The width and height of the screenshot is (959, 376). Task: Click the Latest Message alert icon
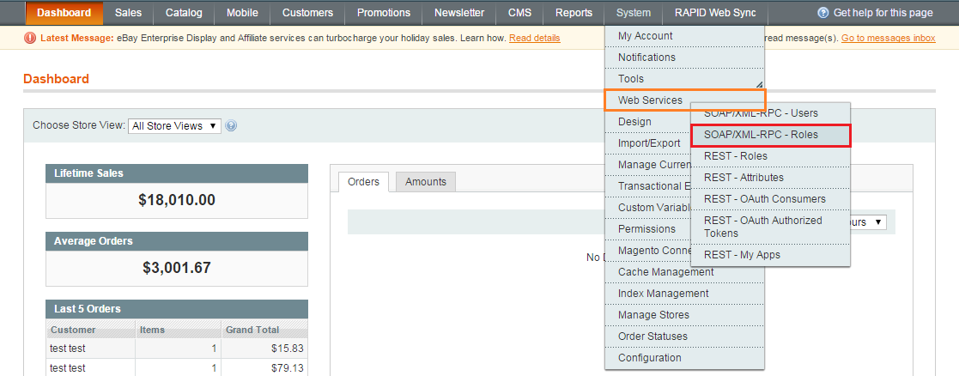(x=30, y=38)
